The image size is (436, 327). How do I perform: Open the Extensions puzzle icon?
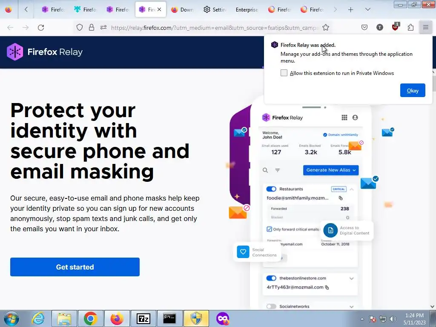point(410,27)
